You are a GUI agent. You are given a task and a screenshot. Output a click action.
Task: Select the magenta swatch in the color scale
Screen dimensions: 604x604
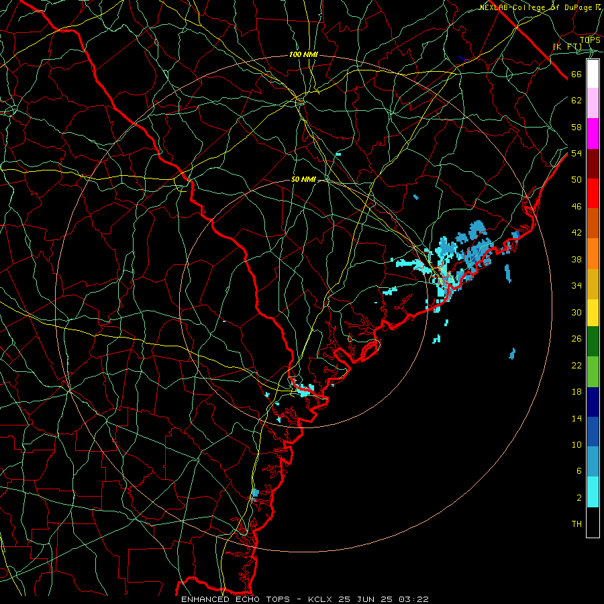click(x=593, y=134)
